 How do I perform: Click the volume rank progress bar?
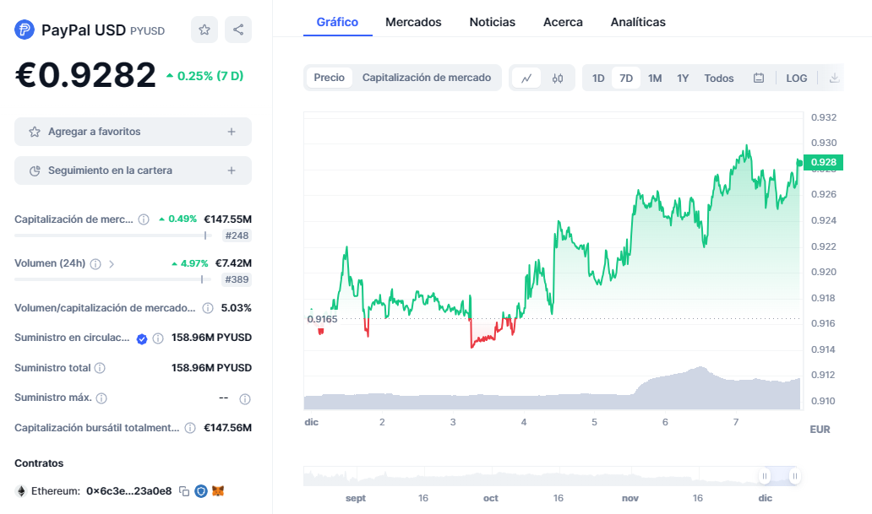pyautogui.click(x=113, y=279)
